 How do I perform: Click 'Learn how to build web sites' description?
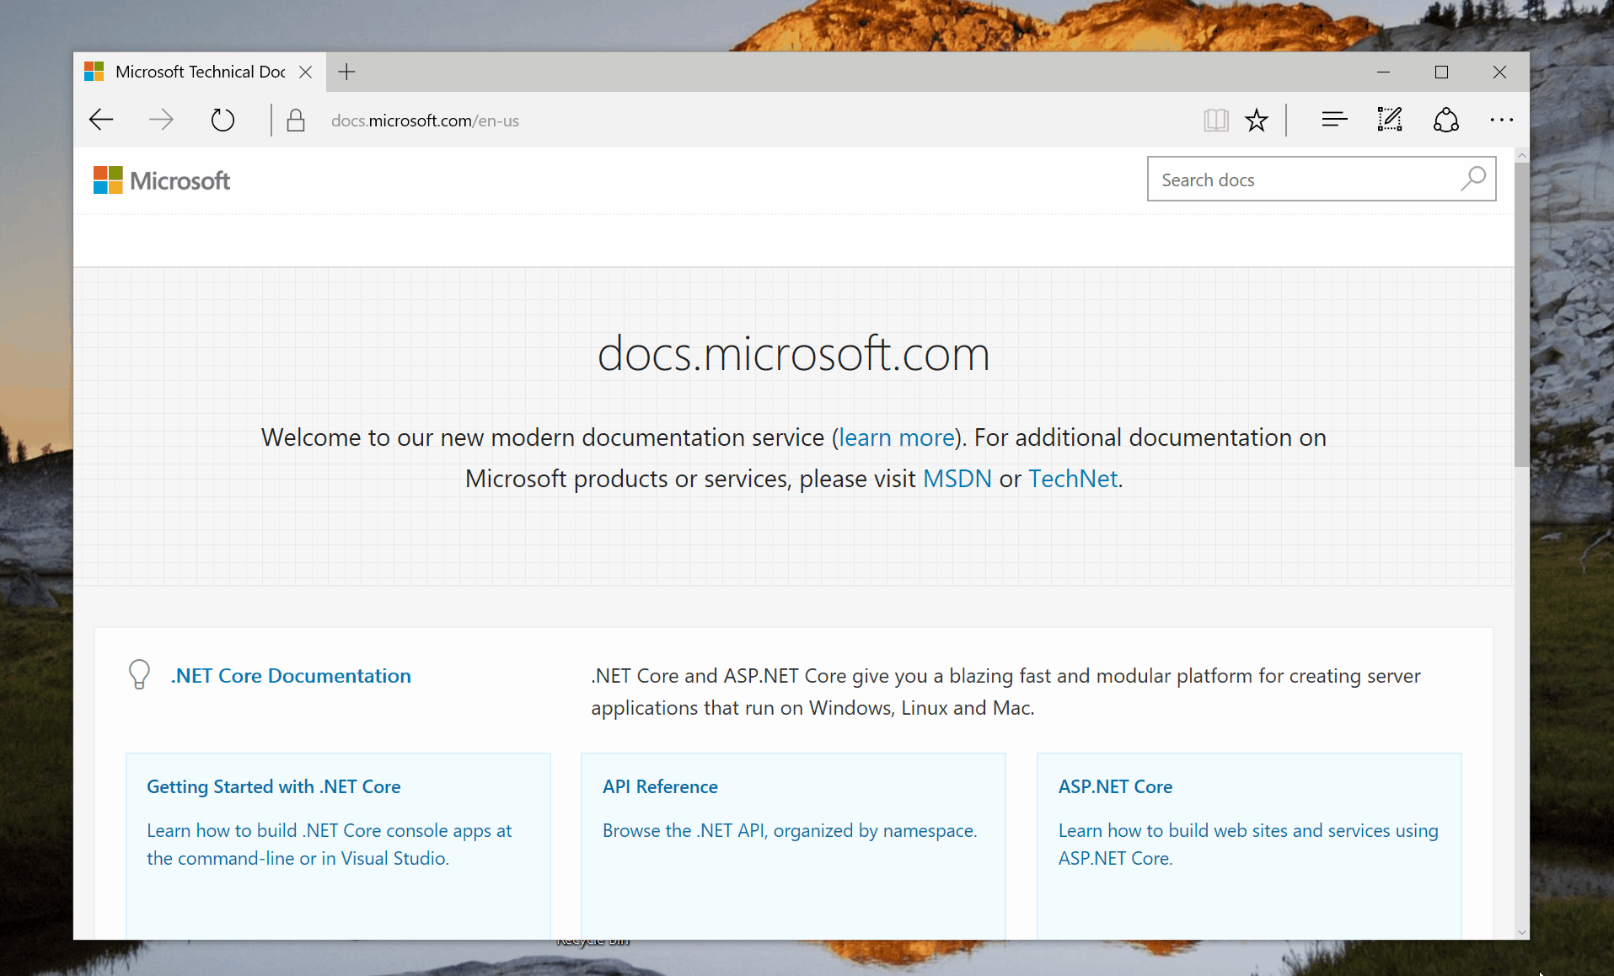1248,845
